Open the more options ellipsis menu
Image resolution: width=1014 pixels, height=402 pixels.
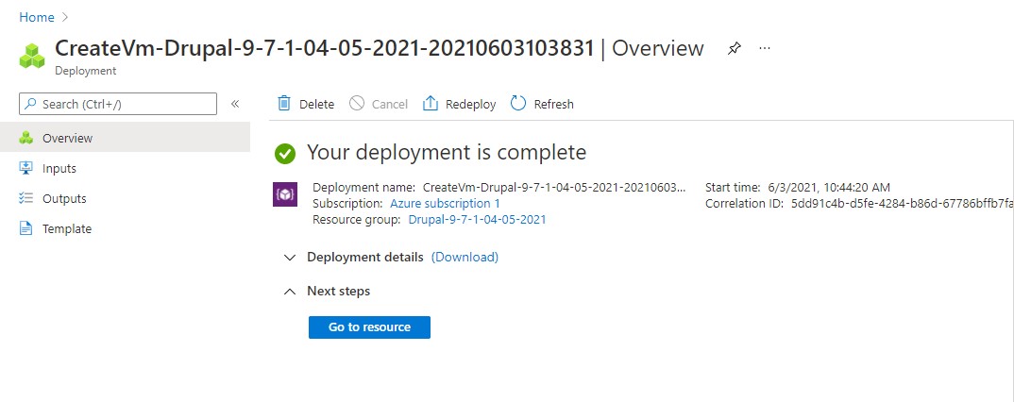click(x=765, y=48)
